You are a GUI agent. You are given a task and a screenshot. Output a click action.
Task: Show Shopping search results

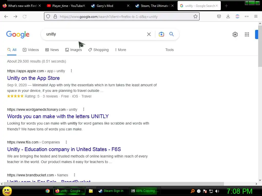[99, 50]
